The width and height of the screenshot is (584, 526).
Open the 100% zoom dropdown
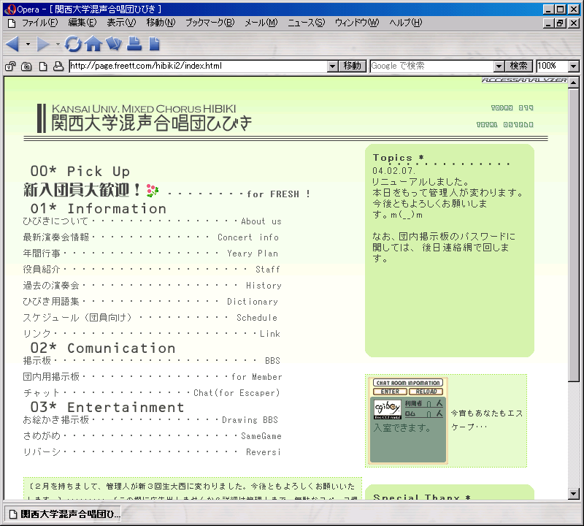pos(574,66)
